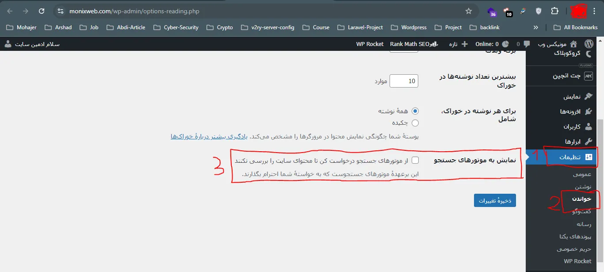
Task: Open site information icon in the address bar
Action: 61,11
